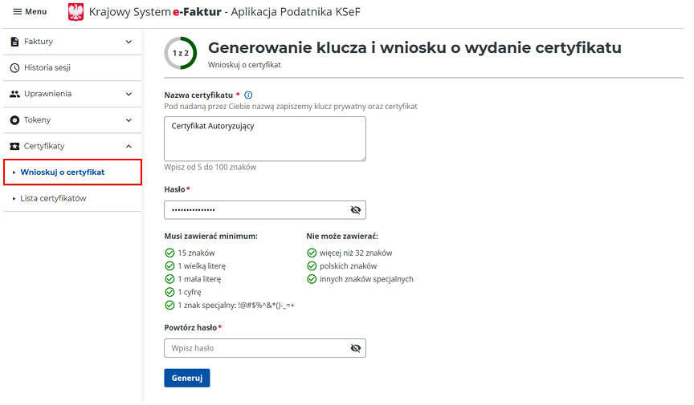Click the Nazwa certyfikatu text area

[264, 139]
